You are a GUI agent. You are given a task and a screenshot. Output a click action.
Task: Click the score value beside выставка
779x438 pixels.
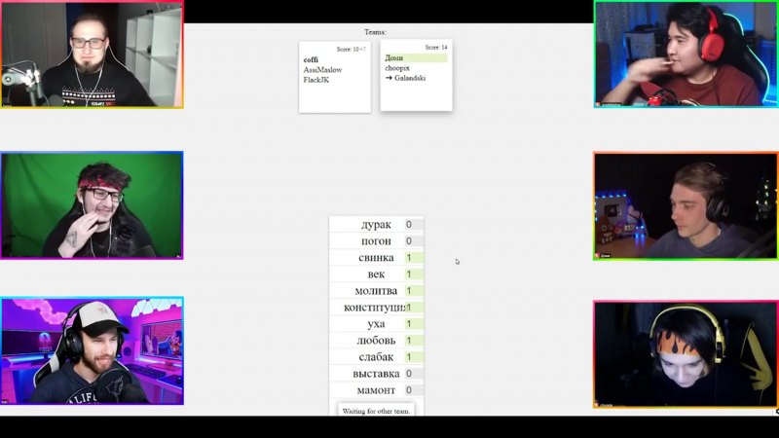(x=409, y=374)
